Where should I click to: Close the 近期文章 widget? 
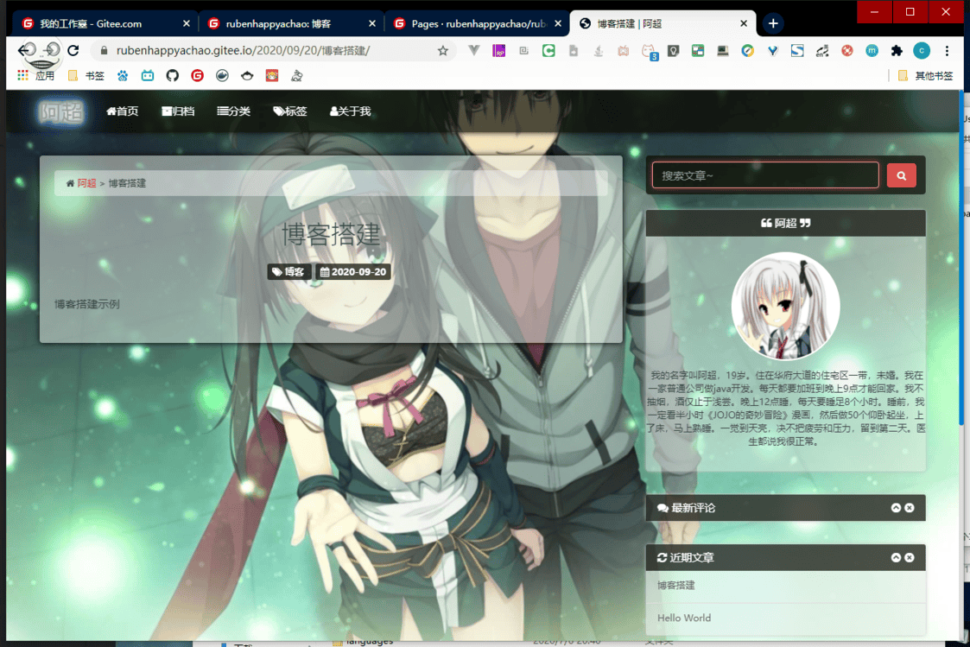point(910,558)
